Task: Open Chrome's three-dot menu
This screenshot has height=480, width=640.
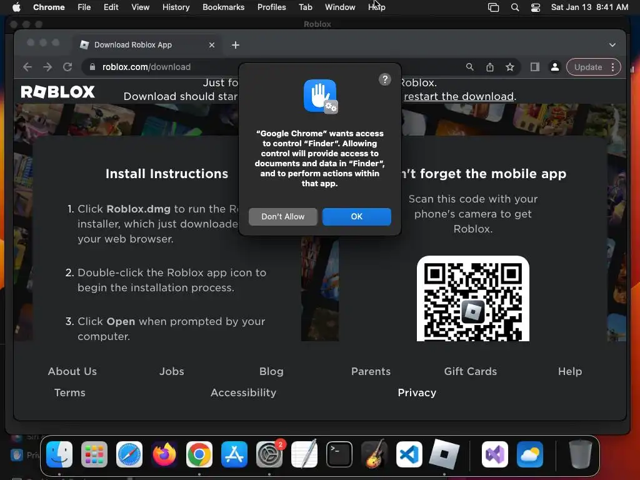Action: [x=612, y=67]
